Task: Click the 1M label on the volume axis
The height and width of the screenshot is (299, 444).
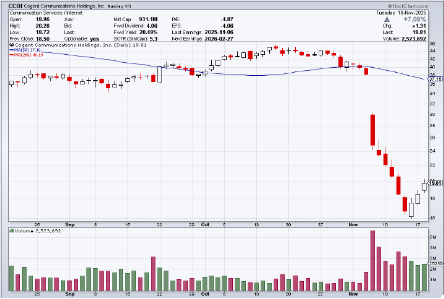Action: [433, 279]
